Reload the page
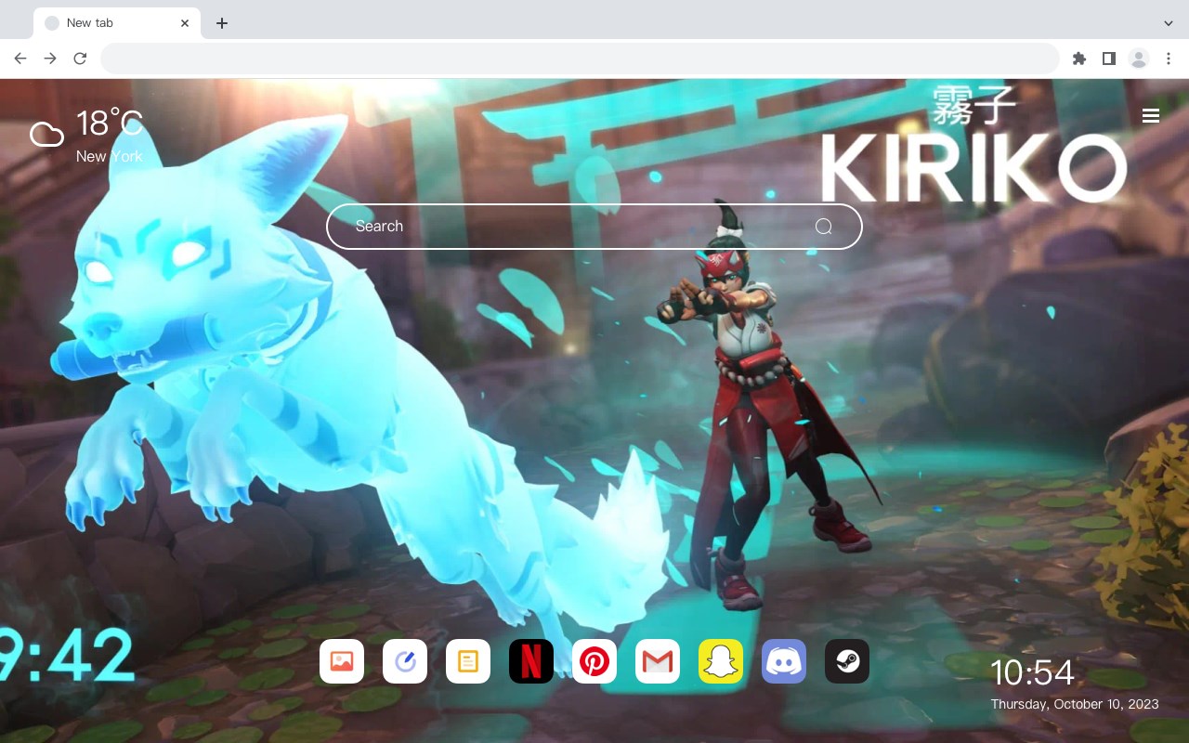The width and height of the screenshot is (1189, 743). [80, 59]
